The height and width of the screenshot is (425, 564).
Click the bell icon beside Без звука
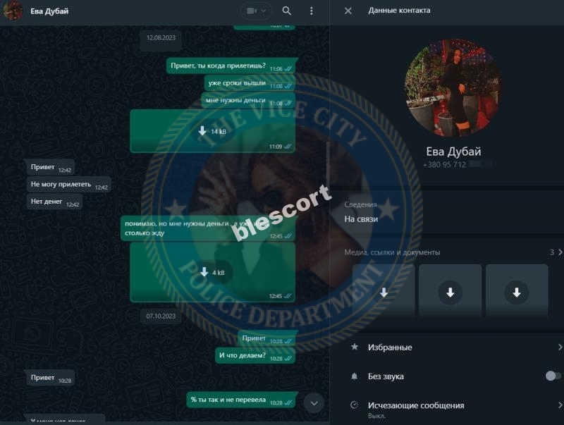355,376
